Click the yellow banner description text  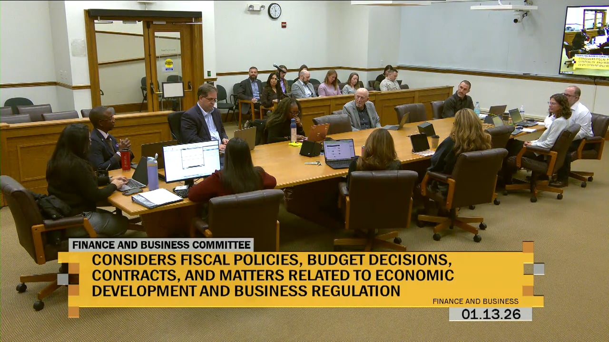coord(272,275)
